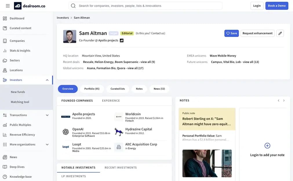Viewport: 293px width, 181px height.
Task: Click the Contact us link
Action: pos(158,33)
